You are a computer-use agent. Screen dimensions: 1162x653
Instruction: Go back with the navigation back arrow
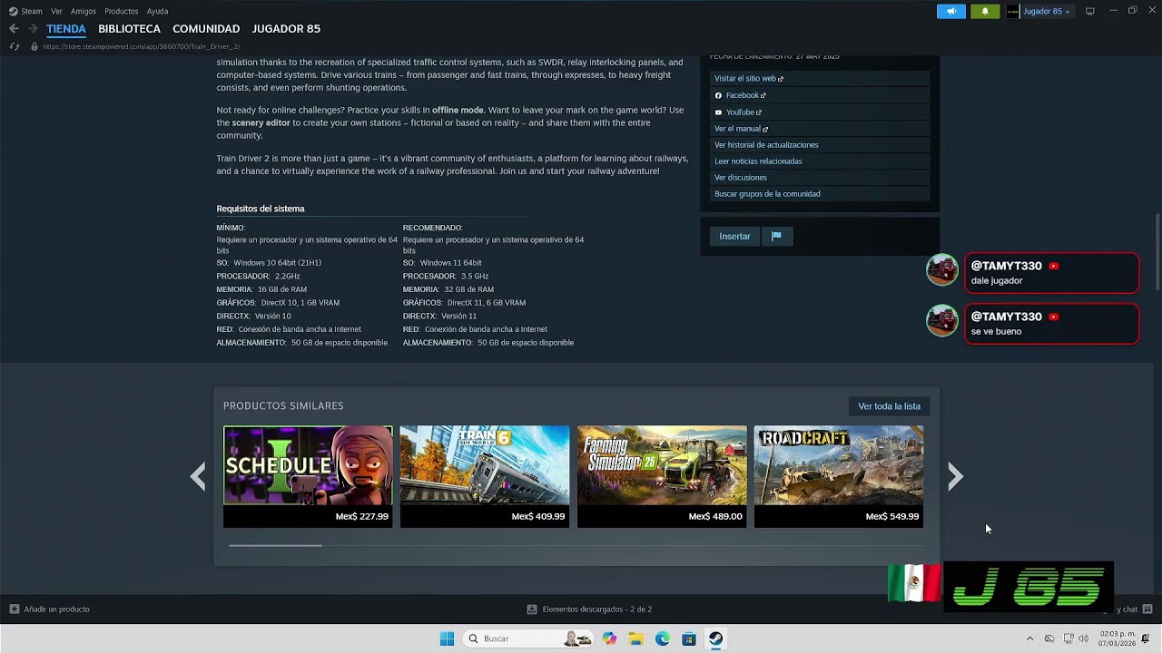tap(14, 29)
